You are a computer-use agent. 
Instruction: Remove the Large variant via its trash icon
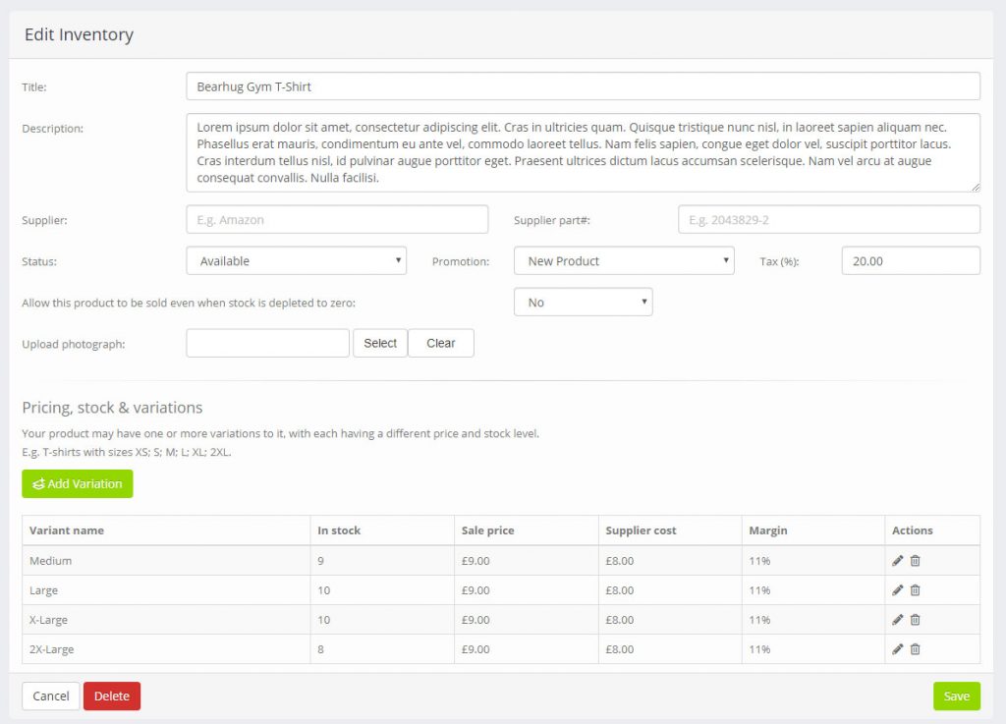(915, 589)
